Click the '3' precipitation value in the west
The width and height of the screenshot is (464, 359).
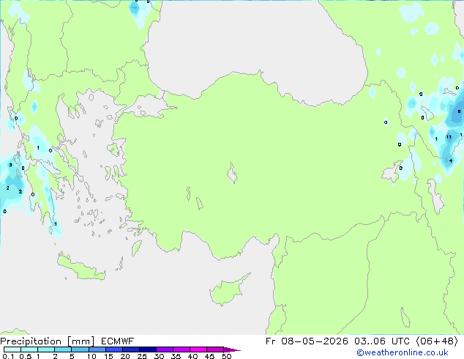[x=10, y=165]
